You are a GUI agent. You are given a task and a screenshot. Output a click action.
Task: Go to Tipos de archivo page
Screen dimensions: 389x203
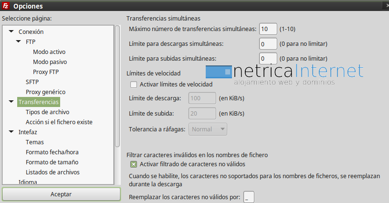48,112
